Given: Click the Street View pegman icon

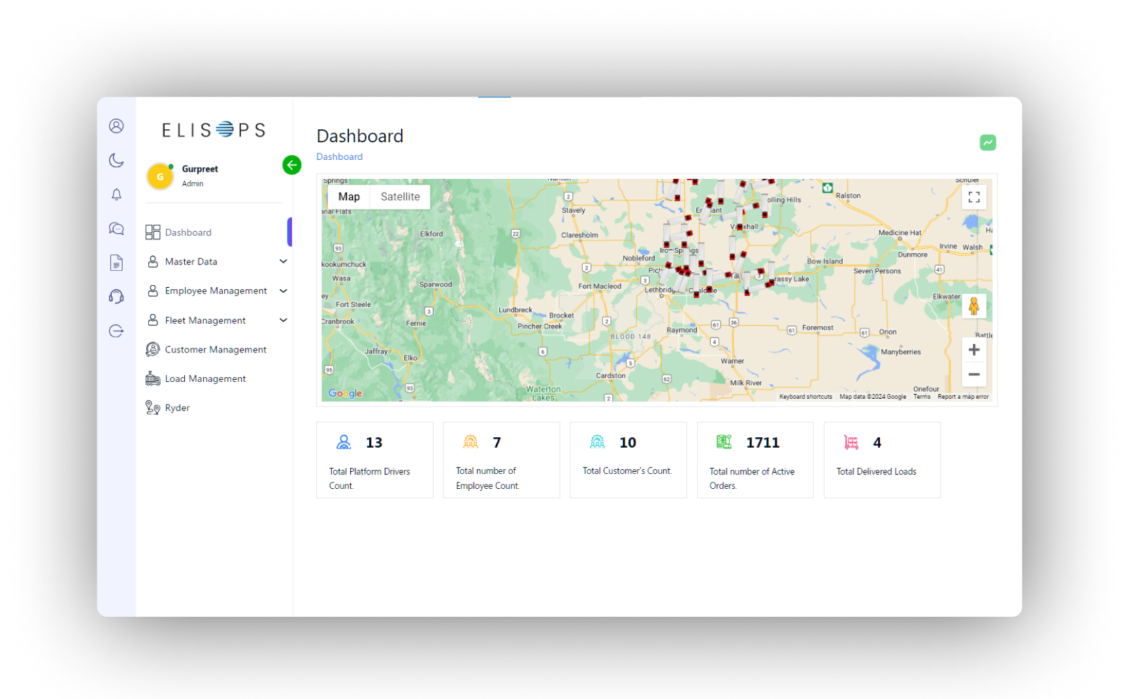Looking at the screenshot, I should [x=973, y=306].
